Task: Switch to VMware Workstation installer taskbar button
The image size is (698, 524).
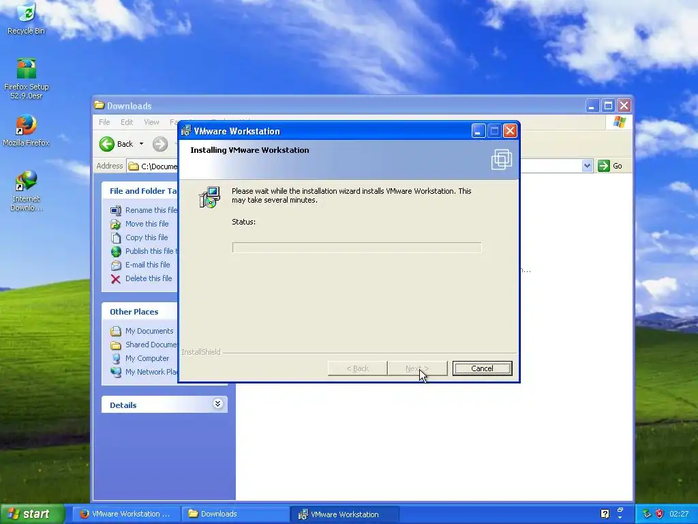Action: tap(344, 514)
